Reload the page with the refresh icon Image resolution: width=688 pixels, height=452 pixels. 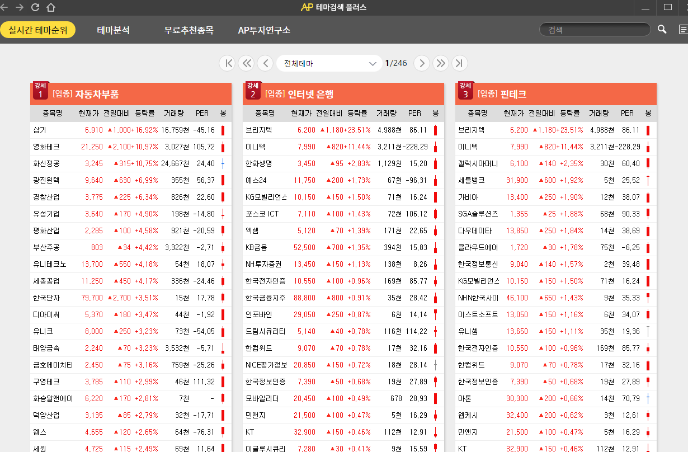click(35, 7)
